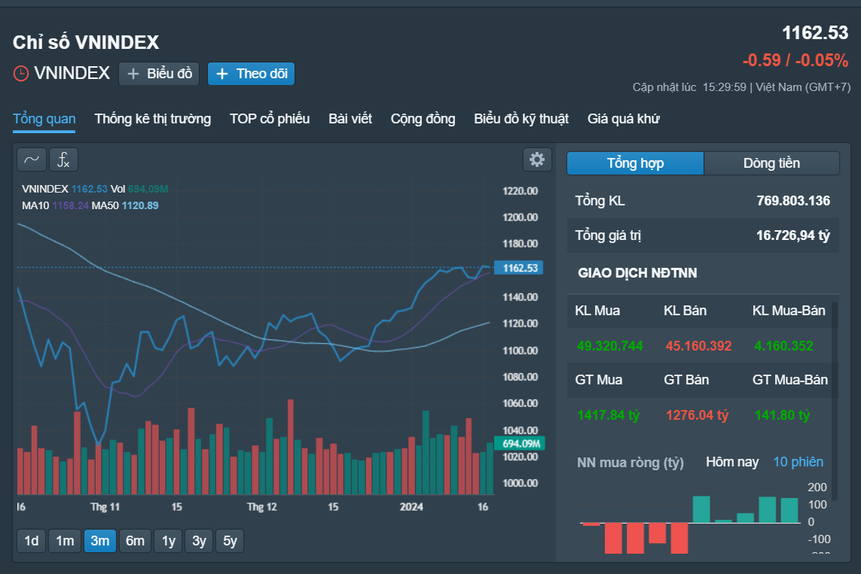
Task: Click the GT Mua-Bán value 141.80 tỷ
Action: pos(782,415)
